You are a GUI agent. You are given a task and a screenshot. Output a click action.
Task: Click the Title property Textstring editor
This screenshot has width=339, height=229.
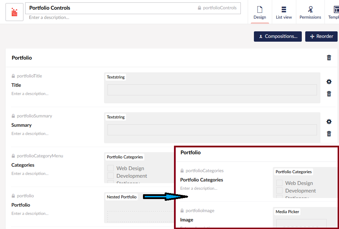pos(212,90)
